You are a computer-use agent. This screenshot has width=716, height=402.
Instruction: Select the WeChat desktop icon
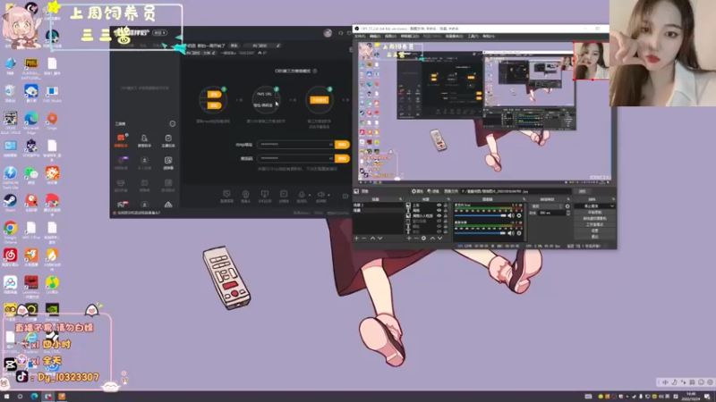click(x=31, y=173)
